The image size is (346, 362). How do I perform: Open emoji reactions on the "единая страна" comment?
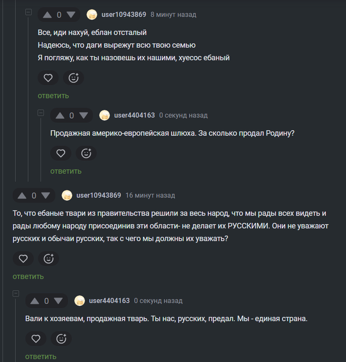(x=61, y=339)
